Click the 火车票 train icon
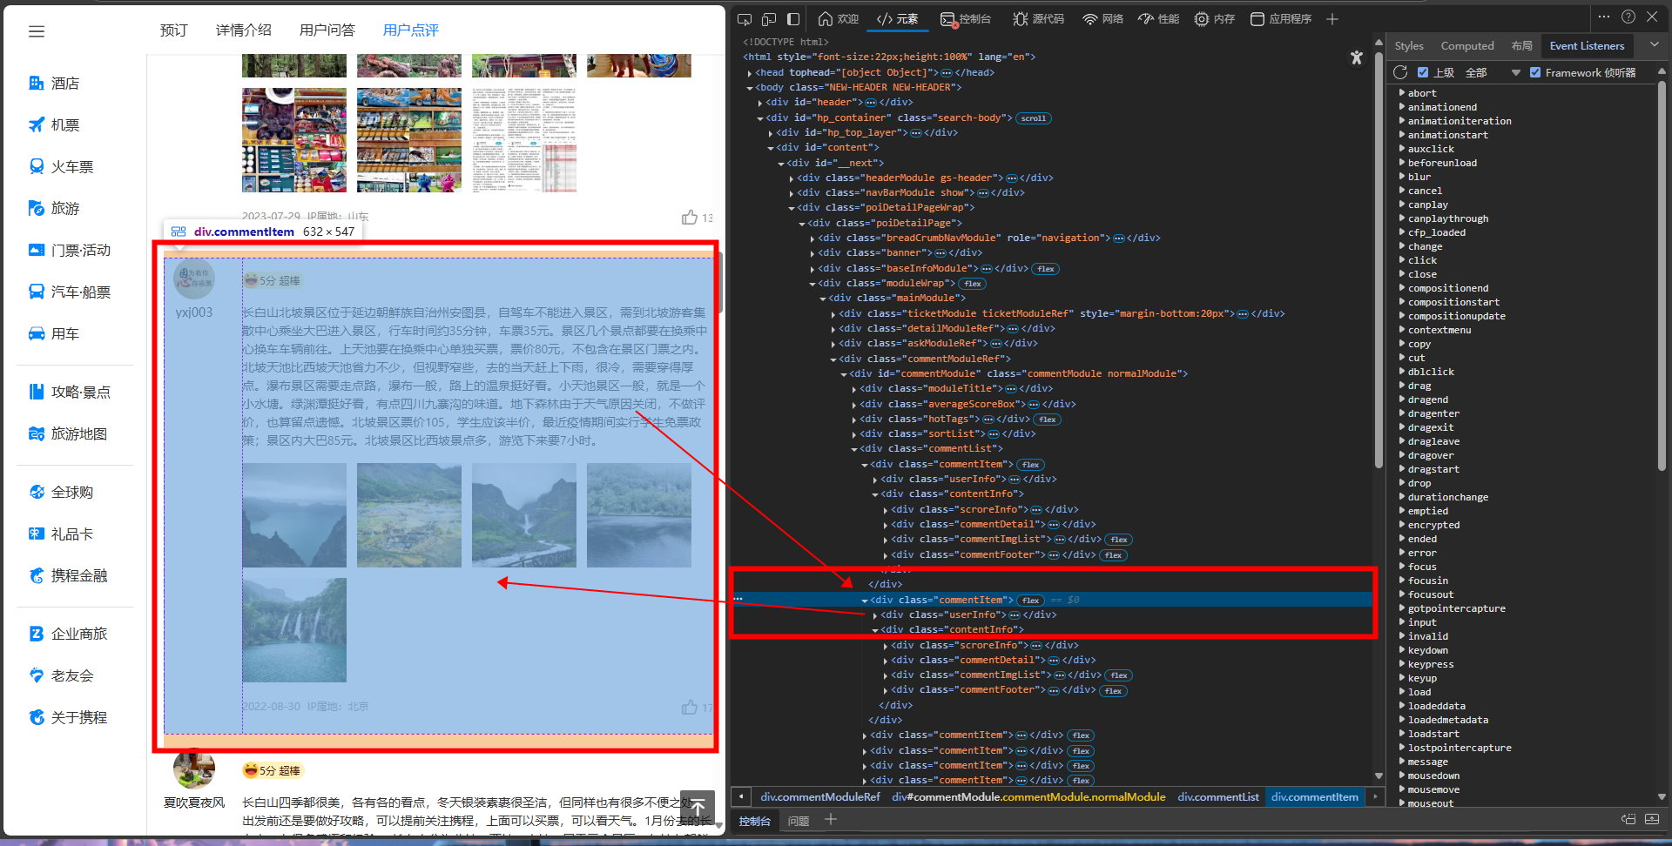Viewport: 1672px width, 846px height. 37,167
